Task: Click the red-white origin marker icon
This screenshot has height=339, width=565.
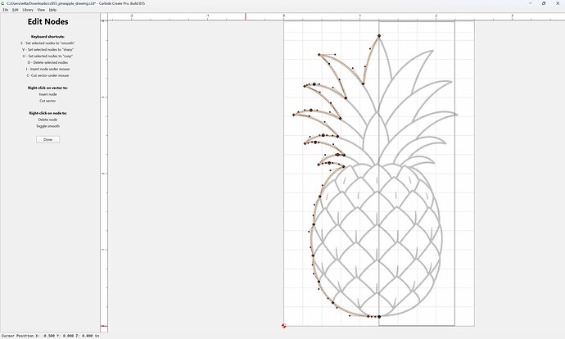Action: coord(283,326)
